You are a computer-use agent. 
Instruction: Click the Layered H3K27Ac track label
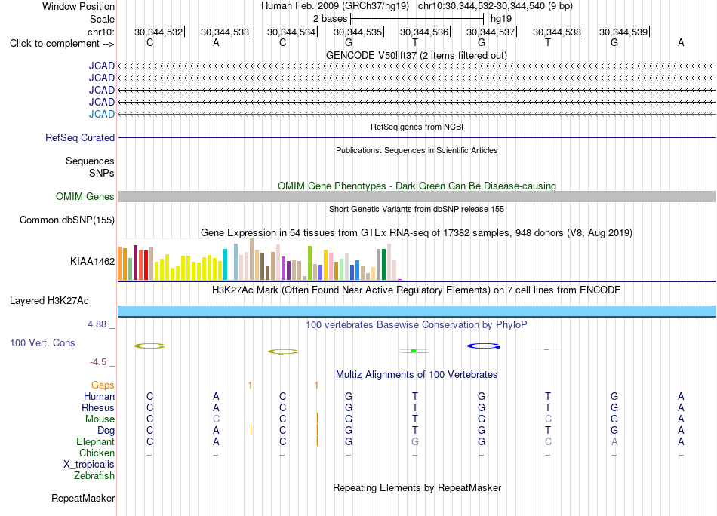[x=49, y=301]
